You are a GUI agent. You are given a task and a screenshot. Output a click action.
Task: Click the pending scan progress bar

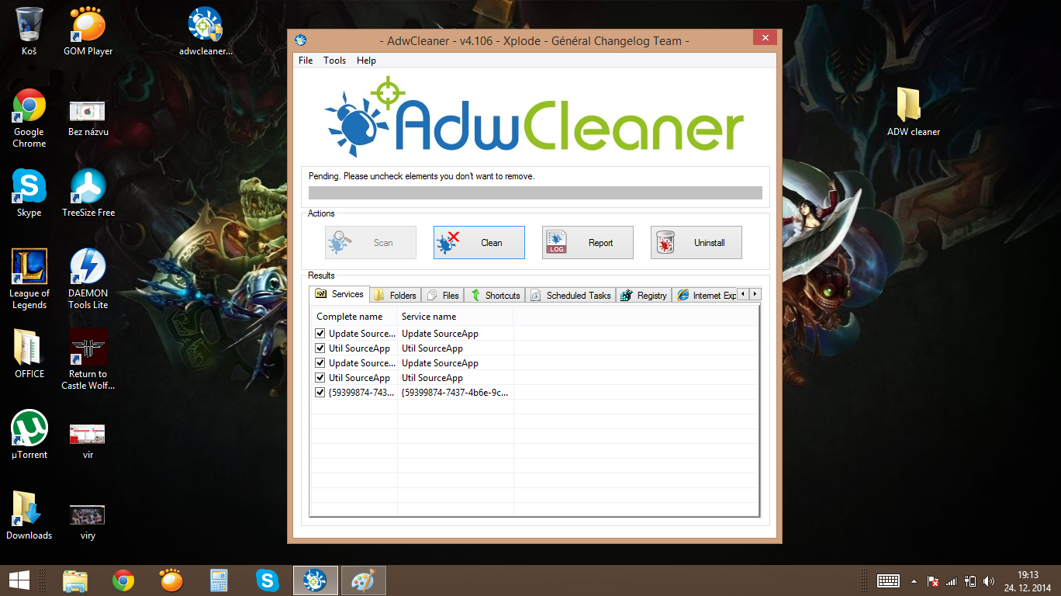click(x=535, y=193)
